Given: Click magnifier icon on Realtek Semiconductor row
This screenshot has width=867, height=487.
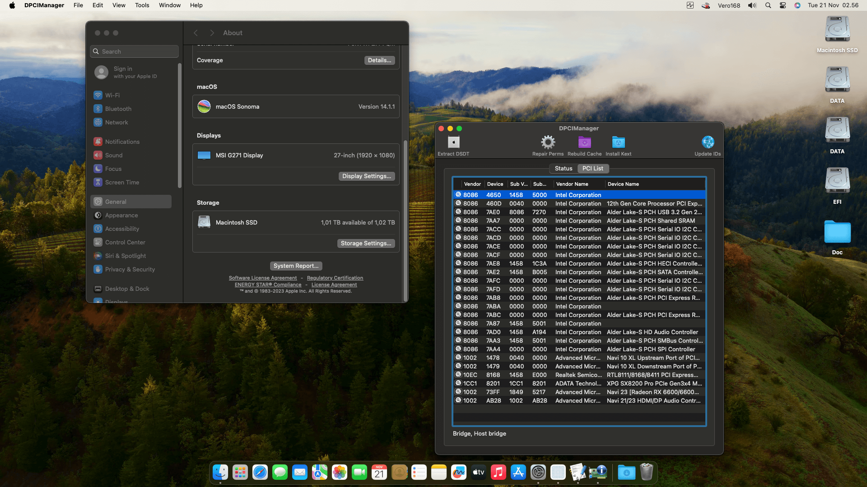Looking at the screenshot, I should coord(458,375).
